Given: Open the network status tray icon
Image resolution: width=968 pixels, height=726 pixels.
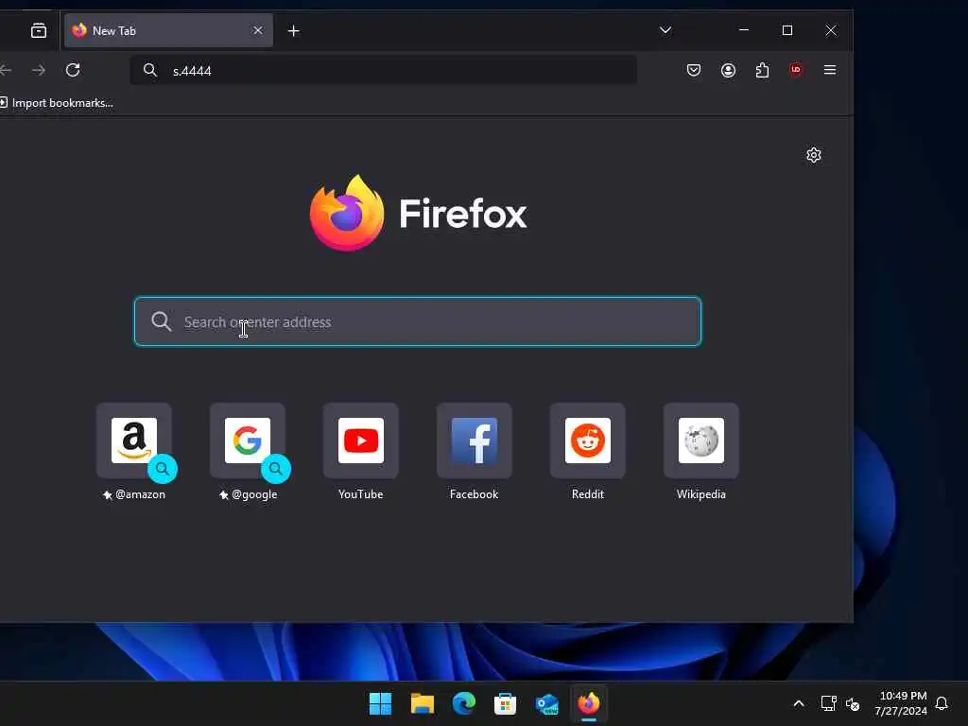Looking at the screenshot, I should pos(828,703).
